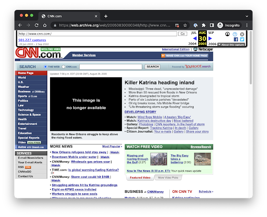Open Tracking Katrina special report link
This screenshot has width=267, height=217.
pos(161,128)
